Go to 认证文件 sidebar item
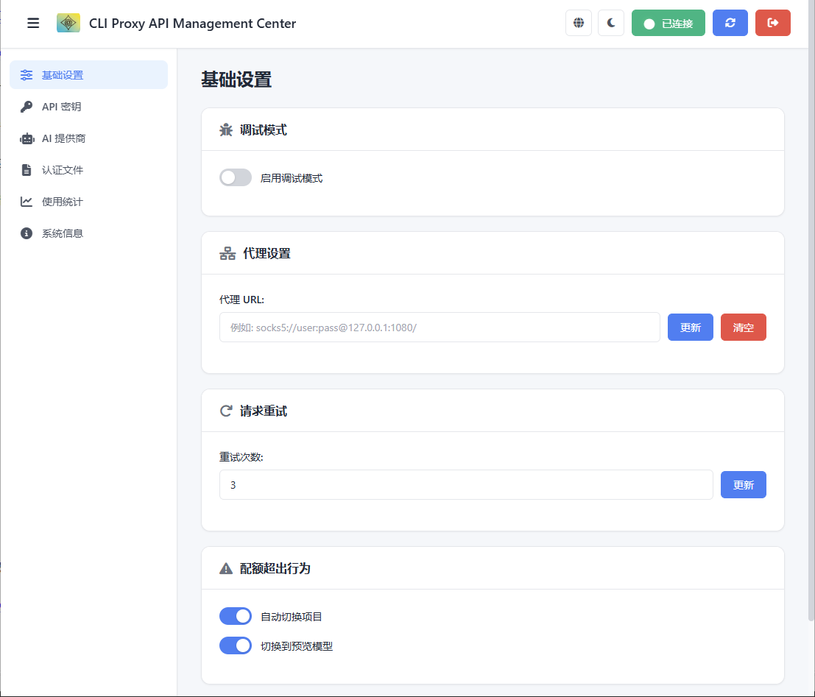The width and height of the screenshot is (815, 697). point(63,170)
